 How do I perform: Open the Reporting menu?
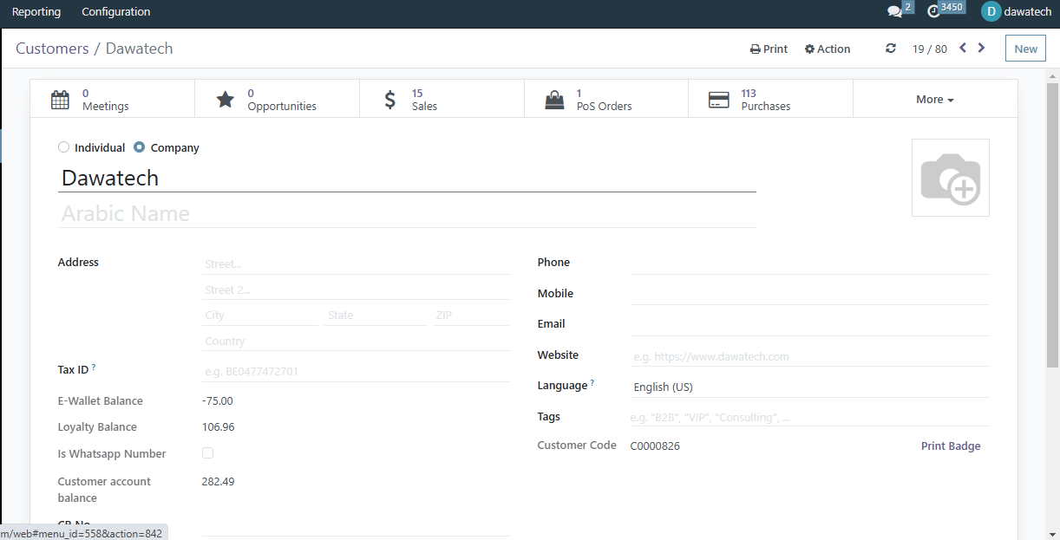pyautogui.click(x=36, y=12)
